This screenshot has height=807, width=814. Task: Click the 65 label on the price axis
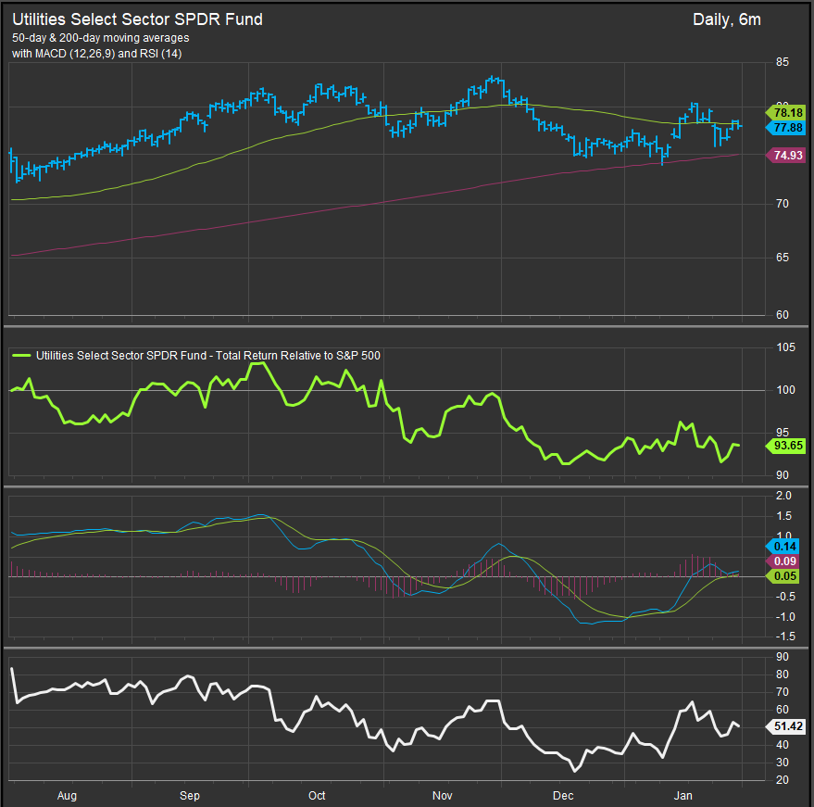coord(783,258)
